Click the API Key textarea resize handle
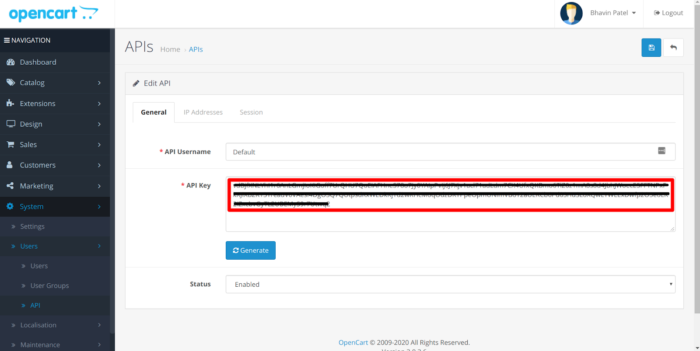Screen dimensions: 700x351 click(x=672, y=229)
